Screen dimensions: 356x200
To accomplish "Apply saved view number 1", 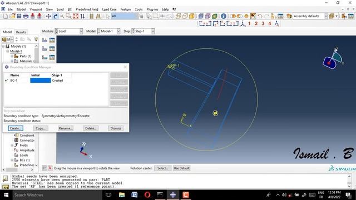I will click(x=249, y=23).
